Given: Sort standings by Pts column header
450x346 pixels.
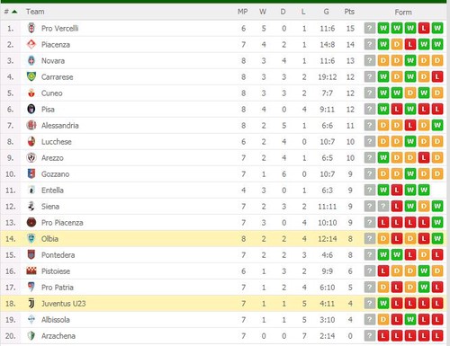Looking at the screenshot, I should click(x=349, y=12).
